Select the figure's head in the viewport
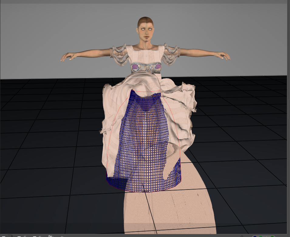Screen dimensions: 290x237 (145, 30)
